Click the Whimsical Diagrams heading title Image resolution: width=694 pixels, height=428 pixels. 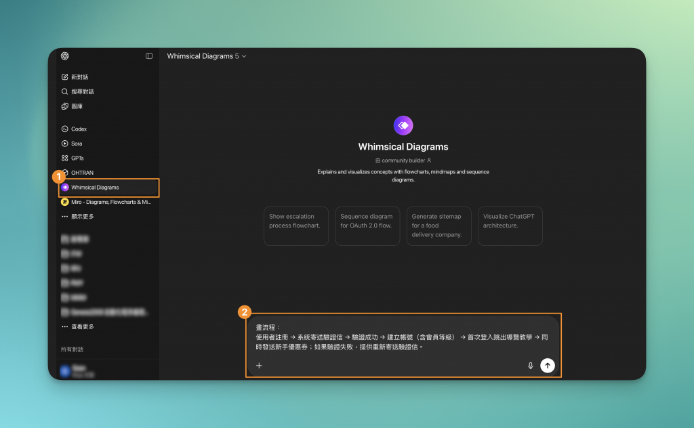point(403,147)
